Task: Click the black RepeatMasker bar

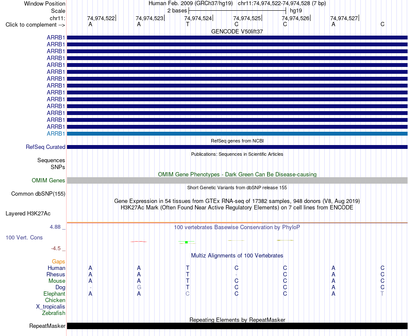Action: 237,326
